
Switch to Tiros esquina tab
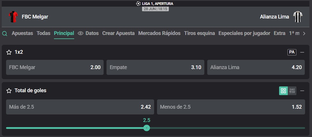[199, 33]
